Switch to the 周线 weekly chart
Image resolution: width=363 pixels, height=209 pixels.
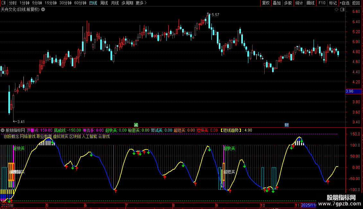pos(104,3)
